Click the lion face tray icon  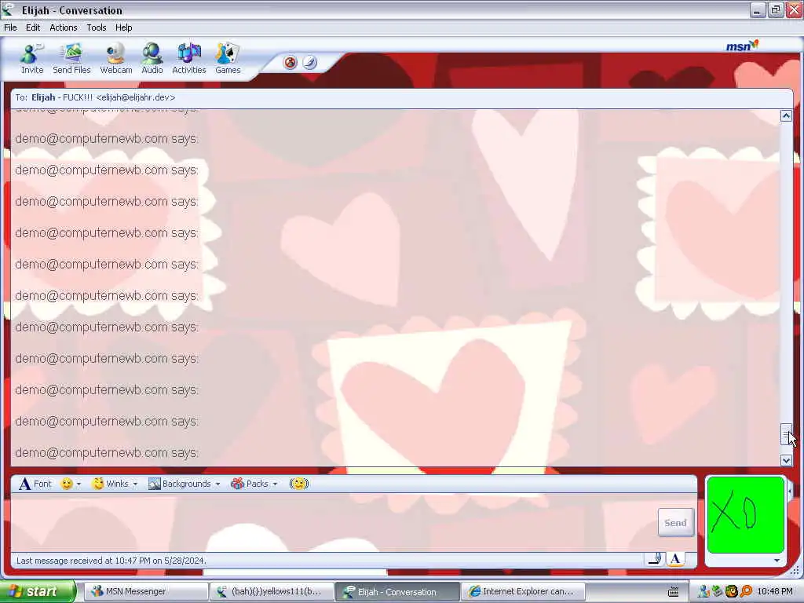731,591
